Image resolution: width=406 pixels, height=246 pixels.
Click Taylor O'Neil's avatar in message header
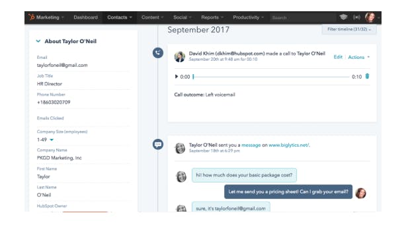[180, 148]
